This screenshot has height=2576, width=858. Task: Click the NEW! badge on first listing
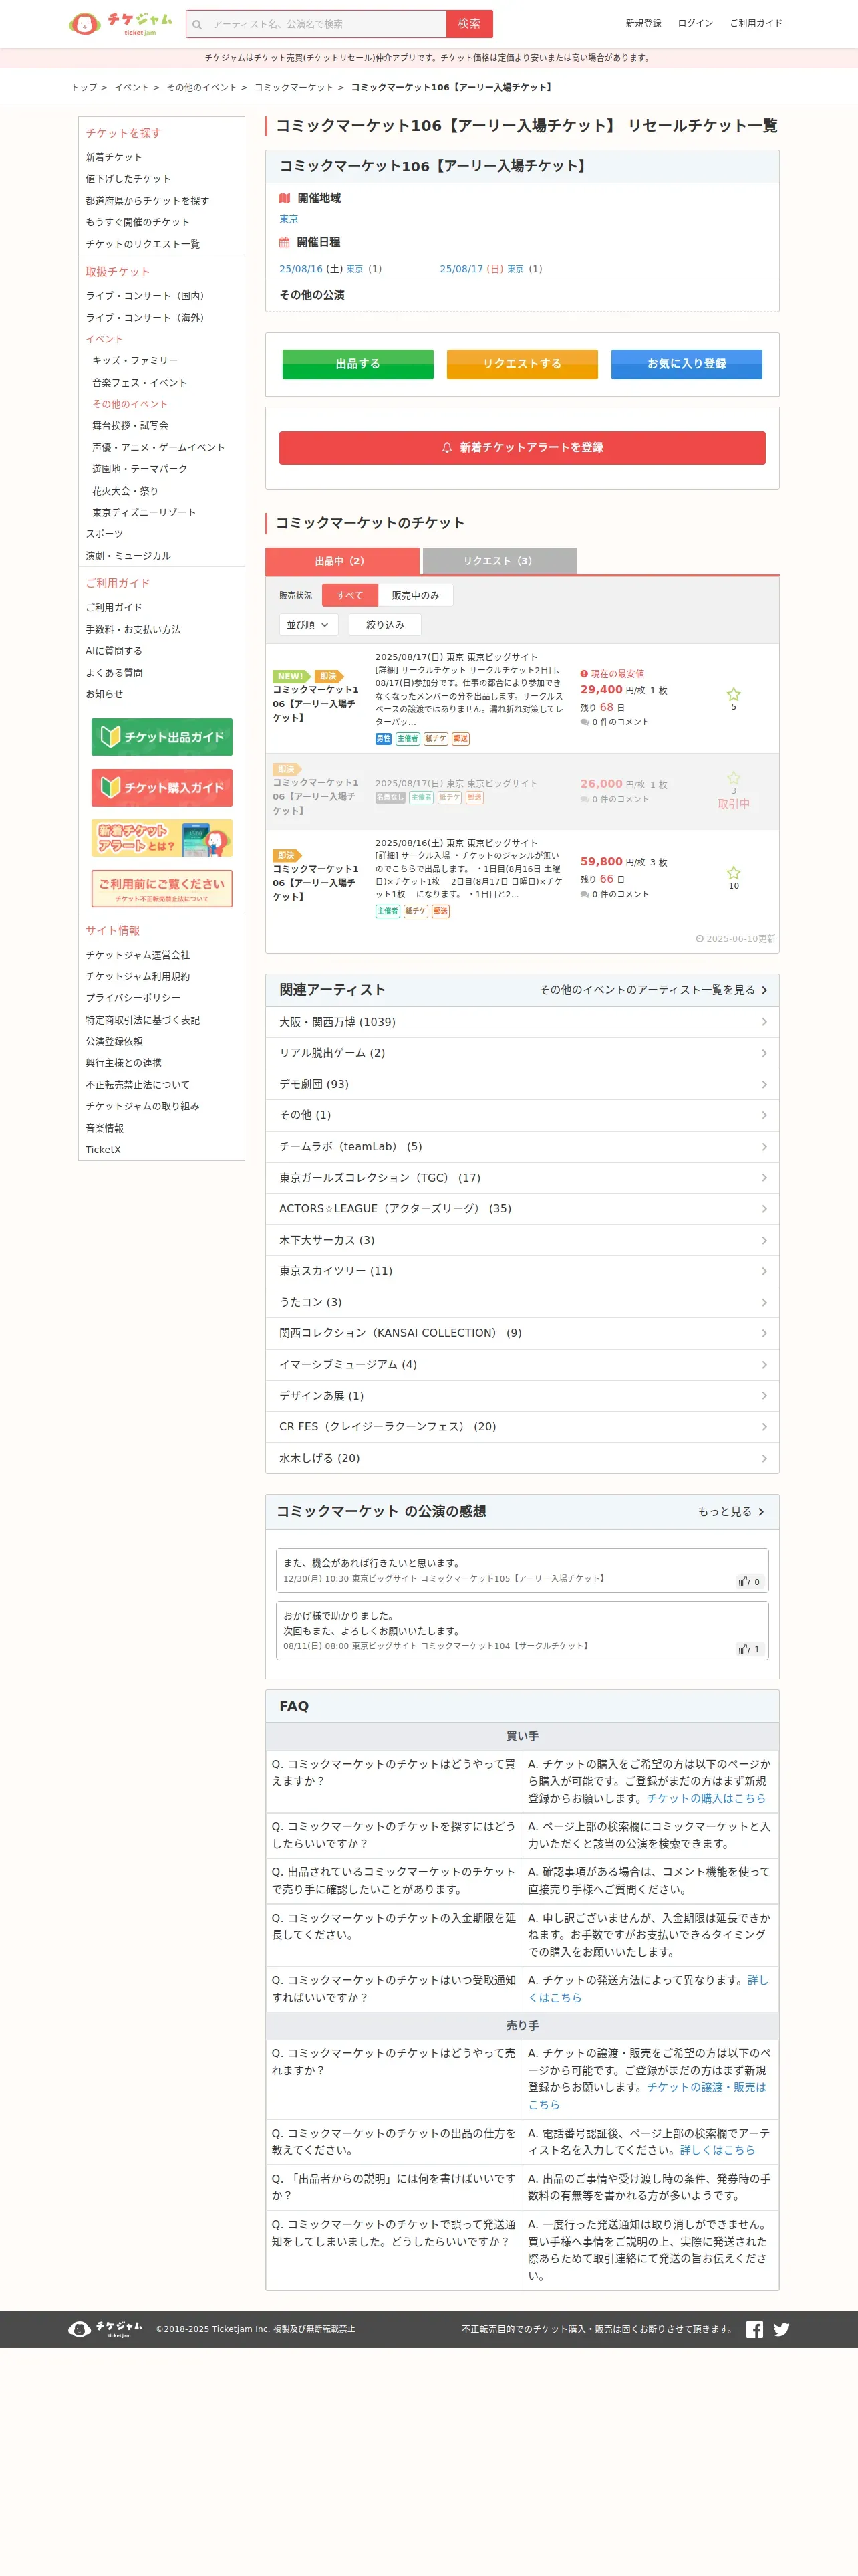(291, 677)
